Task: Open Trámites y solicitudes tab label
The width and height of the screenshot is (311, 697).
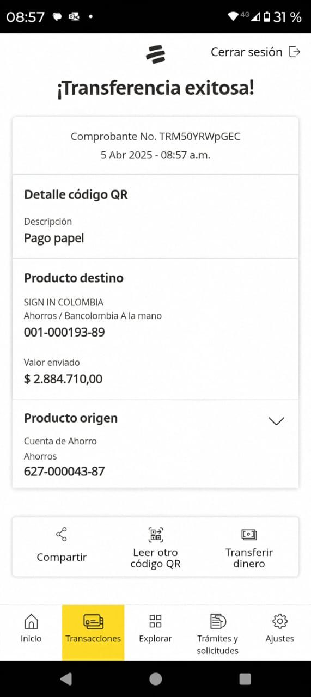Action: click(x=217, y=645)
